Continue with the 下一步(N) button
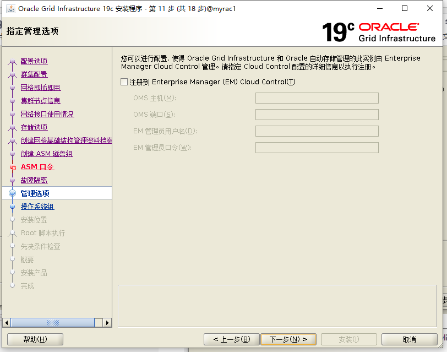 (288, 339)
